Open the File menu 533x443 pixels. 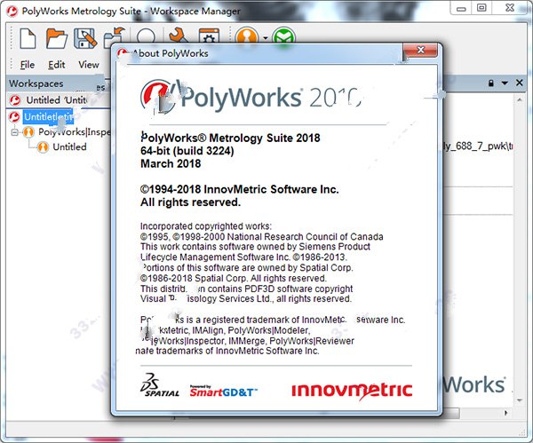point(28,65)
